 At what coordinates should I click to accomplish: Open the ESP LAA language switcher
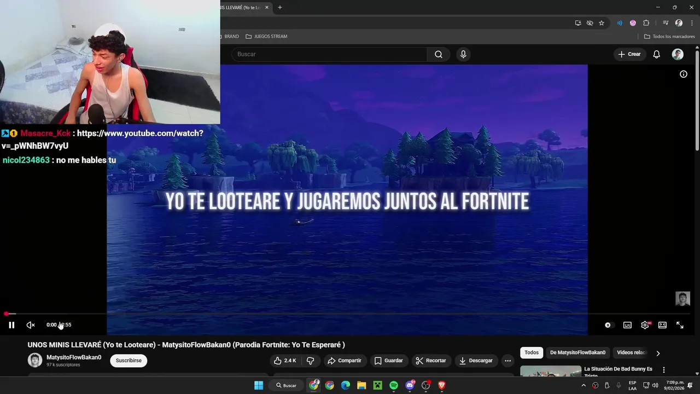click(x=632, y=386)
